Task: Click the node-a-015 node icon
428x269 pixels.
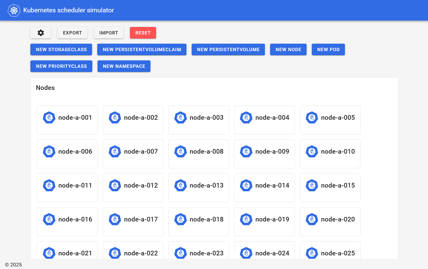Action: point(312,185)
